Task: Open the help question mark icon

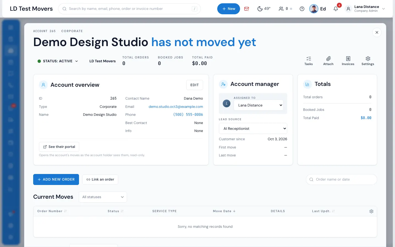Action: [x=302, y=9]
